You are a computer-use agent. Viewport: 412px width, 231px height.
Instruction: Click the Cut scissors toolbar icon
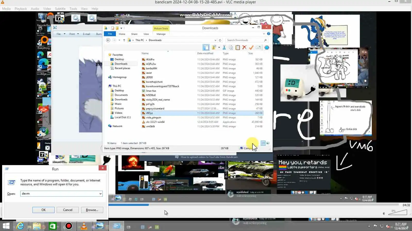pyautogui.click(x=224, y=47)
